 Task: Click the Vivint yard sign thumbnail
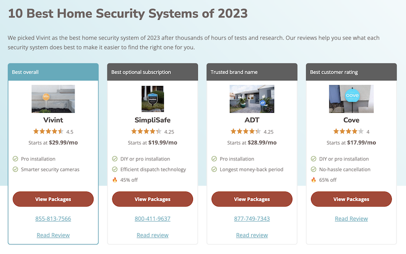(x=53, y=99)
